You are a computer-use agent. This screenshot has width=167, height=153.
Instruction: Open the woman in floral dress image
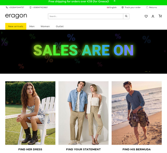click(x=30, y=113)
